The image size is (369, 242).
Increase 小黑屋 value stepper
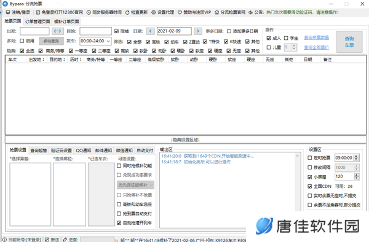356,175
